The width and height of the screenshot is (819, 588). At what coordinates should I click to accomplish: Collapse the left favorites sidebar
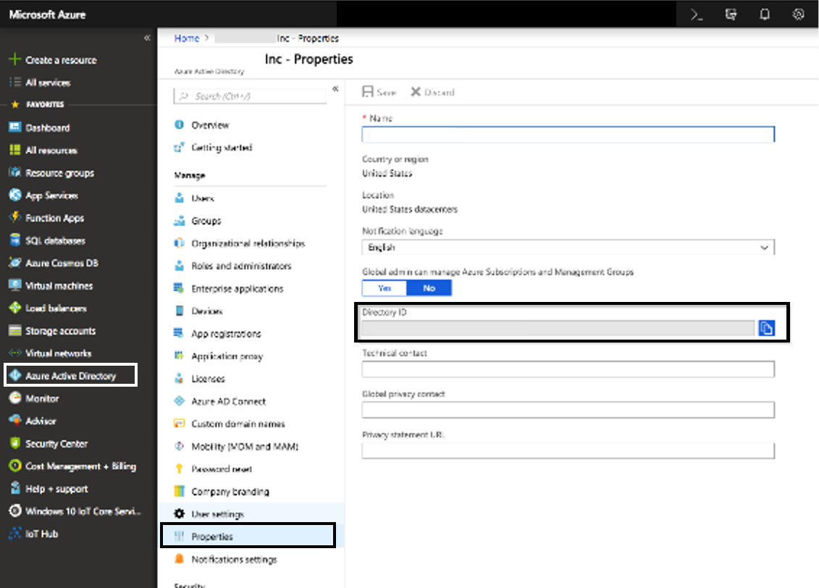147,38
